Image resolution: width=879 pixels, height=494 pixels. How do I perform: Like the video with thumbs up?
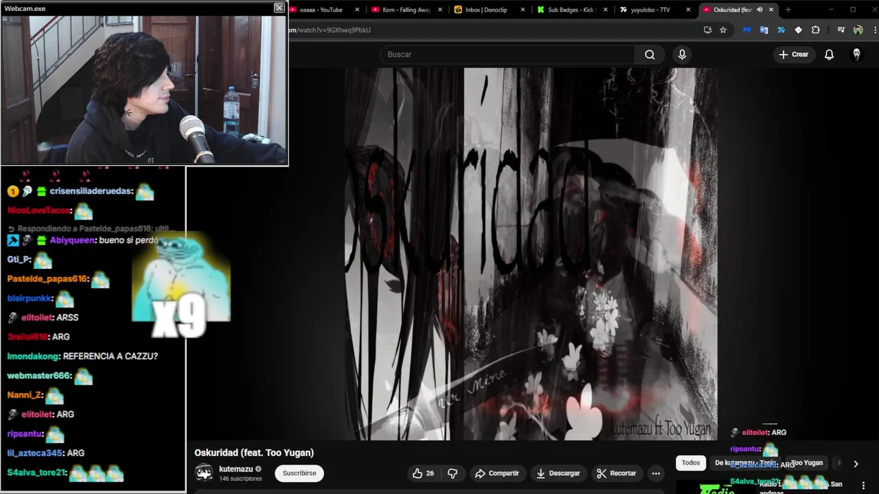point(423,473)
